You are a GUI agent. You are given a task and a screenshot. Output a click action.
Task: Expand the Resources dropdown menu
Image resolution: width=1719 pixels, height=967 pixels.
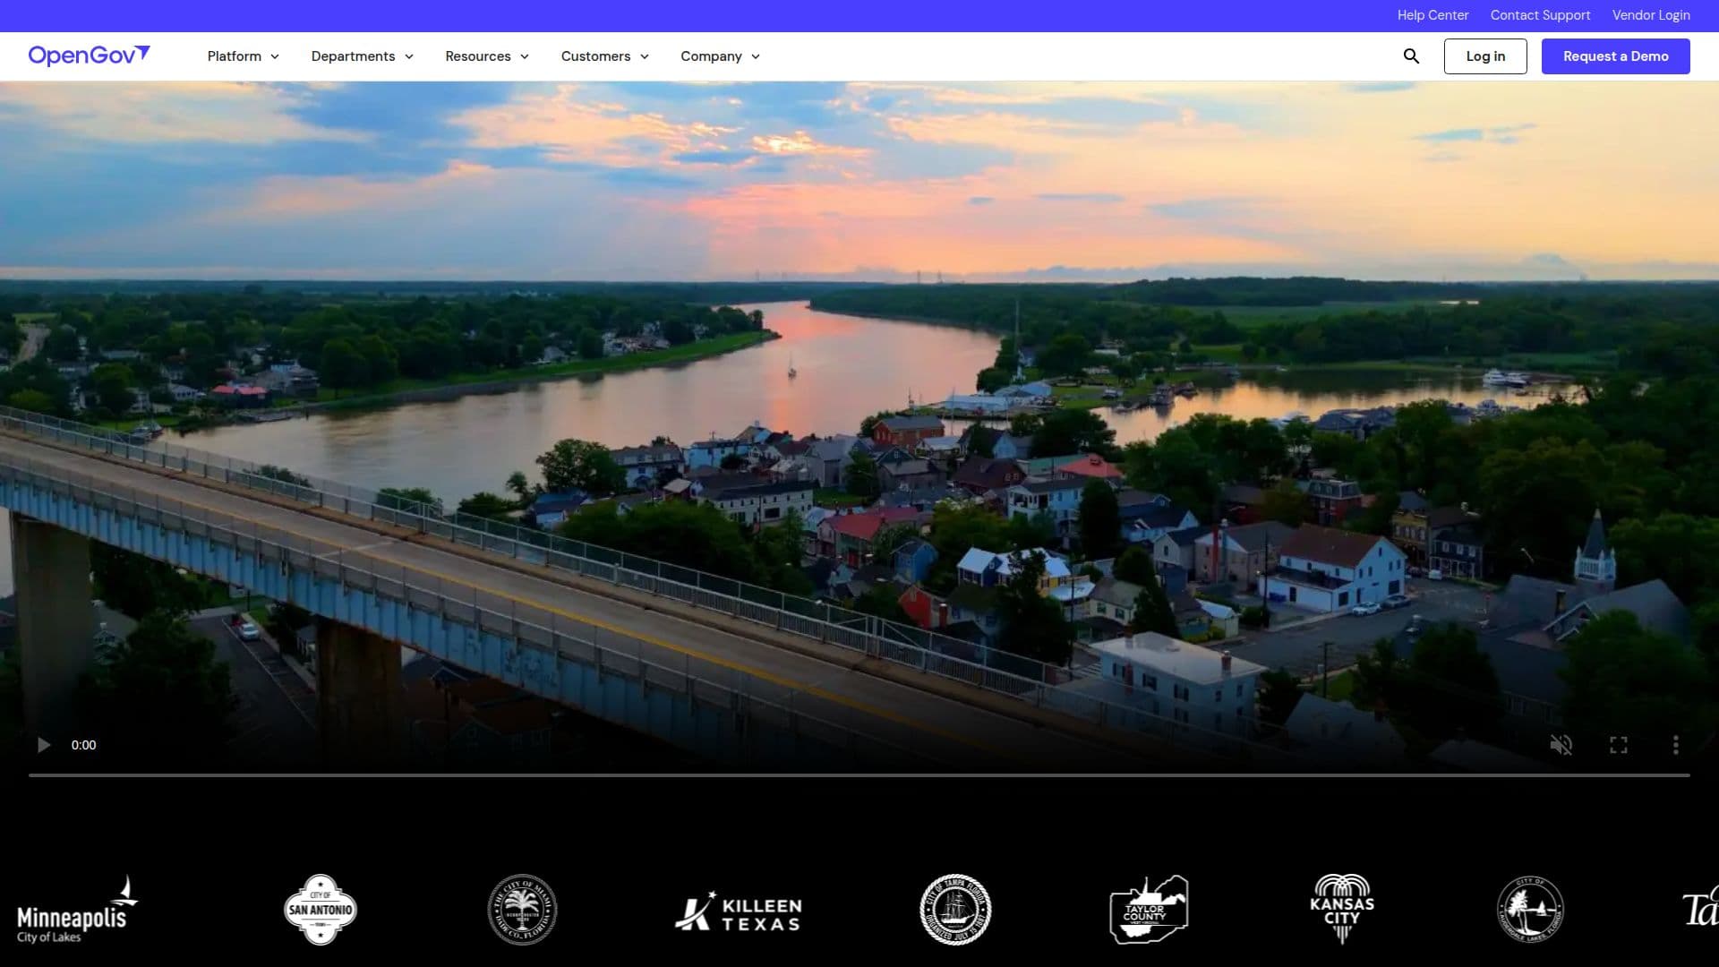click(x=487, y=56)
